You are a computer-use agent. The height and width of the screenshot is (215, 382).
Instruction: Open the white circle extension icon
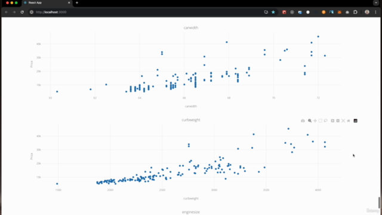(x=308, y=12)
